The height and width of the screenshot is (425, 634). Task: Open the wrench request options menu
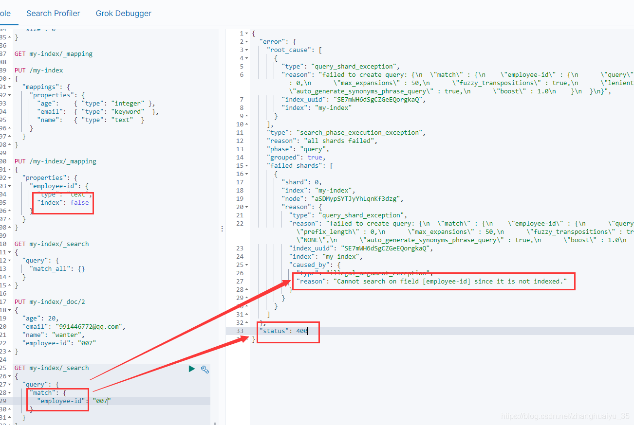[x=205, y=369]
